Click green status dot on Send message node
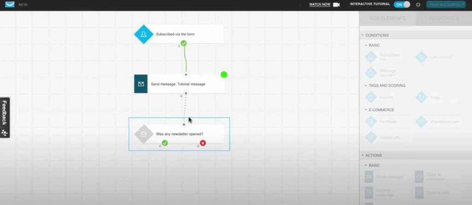Screen dimensions: 472x205 pyautogui.click(x=224, y=75)
